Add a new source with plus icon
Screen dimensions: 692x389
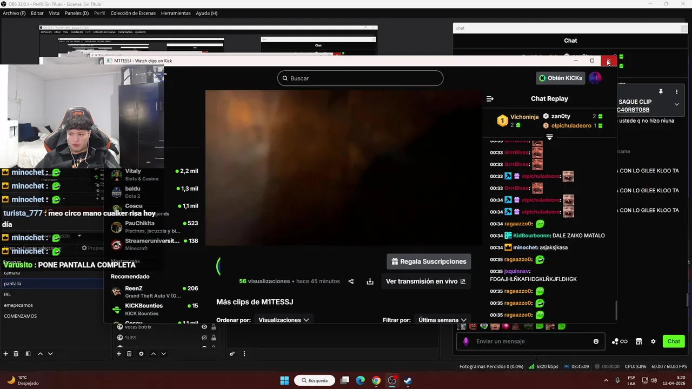pyautogui.click(x=119, y=354)
